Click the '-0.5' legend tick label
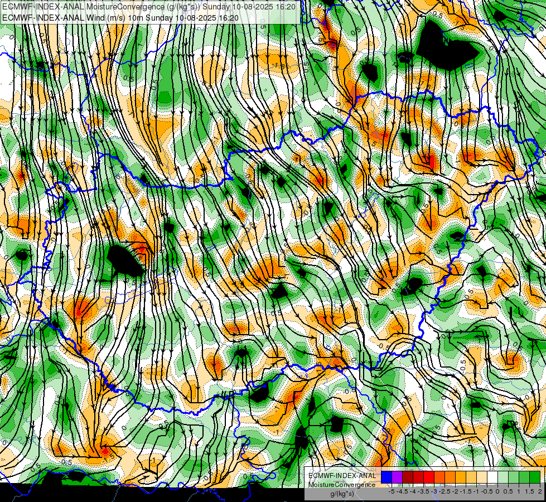The width and height of the screenshot is (546, 502). click(x=487, y=491)
